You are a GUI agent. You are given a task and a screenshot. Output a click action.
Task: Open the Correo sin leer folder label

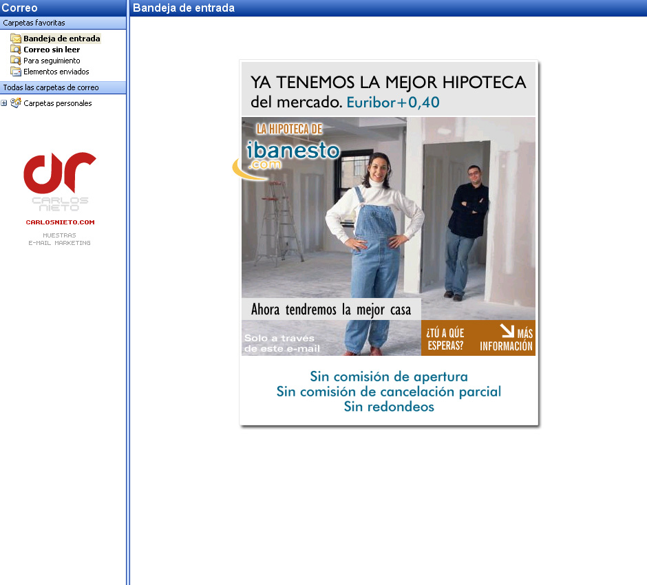pos(52,50)
